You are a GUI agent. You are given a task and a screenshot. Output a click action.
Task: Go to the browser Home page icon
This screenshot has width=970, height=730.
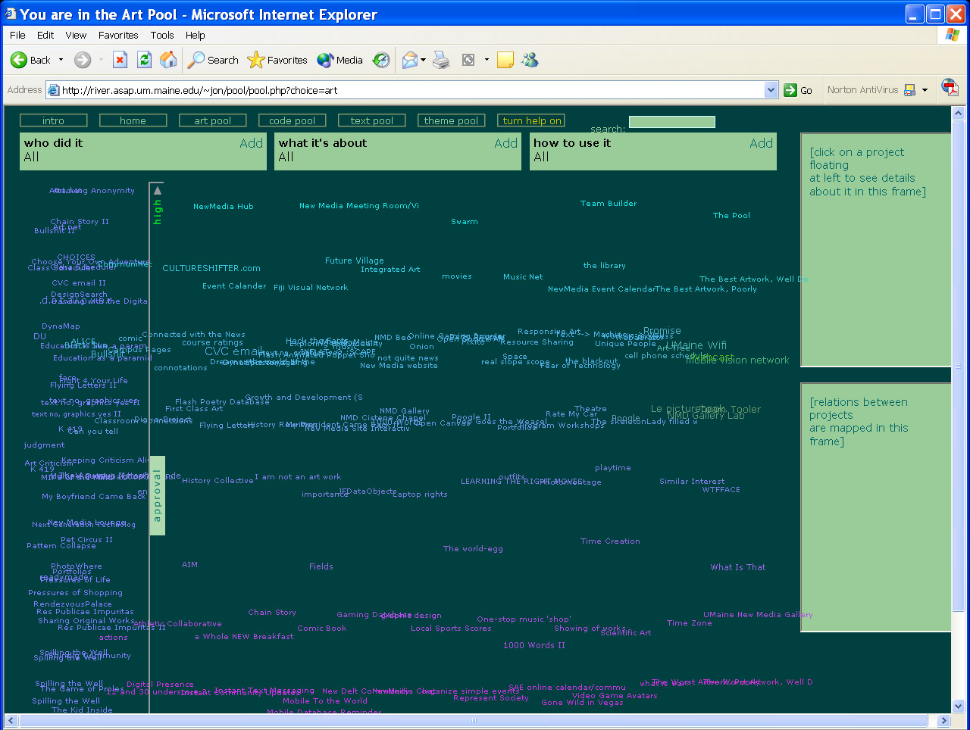168,60
